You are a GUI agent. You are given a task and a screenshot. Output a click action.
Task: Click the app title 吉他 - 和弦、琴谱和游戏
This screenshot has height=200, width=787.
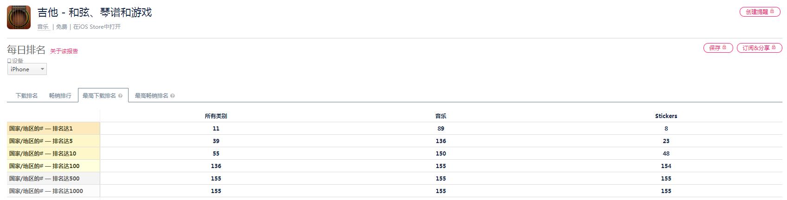point(95,12)
